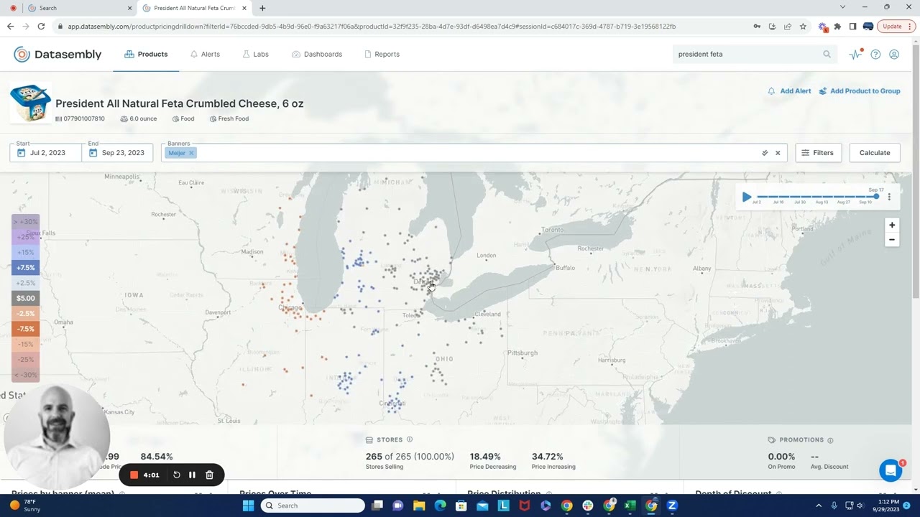This screenshot has width=920, height=517.
Task: Close the President All Natural Feta tab
Action: pos(244,8)
